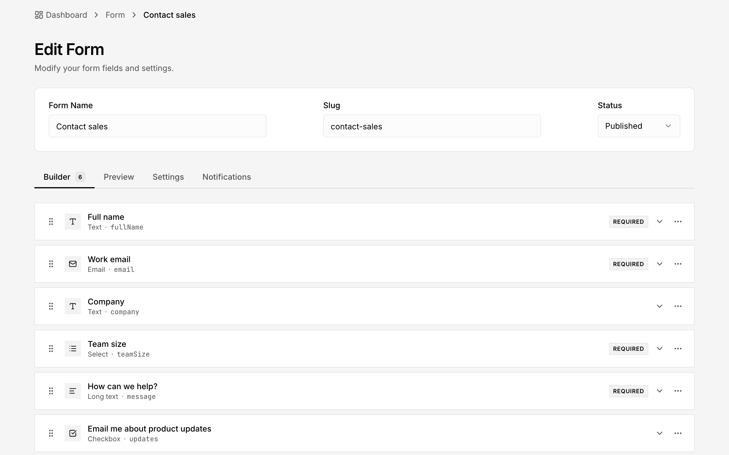
Task: Click the long text icon for How can we help?
Action: (x=72, y=391)
